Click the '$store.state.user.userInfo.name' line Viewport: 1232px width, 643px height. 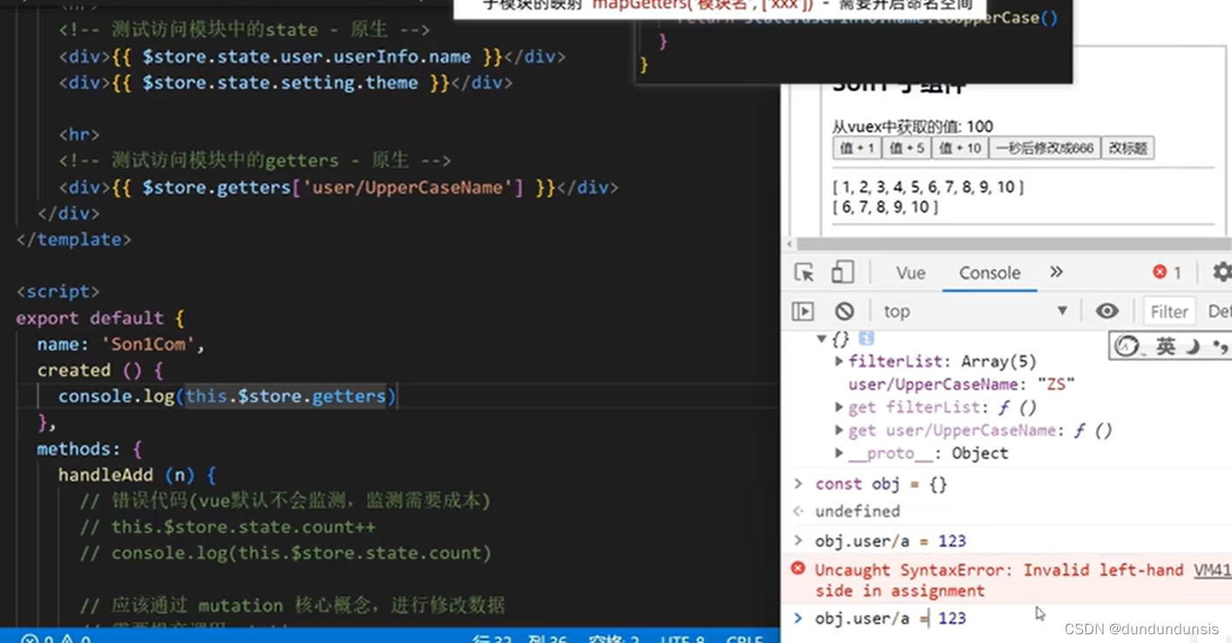click(x=312, y=56)
